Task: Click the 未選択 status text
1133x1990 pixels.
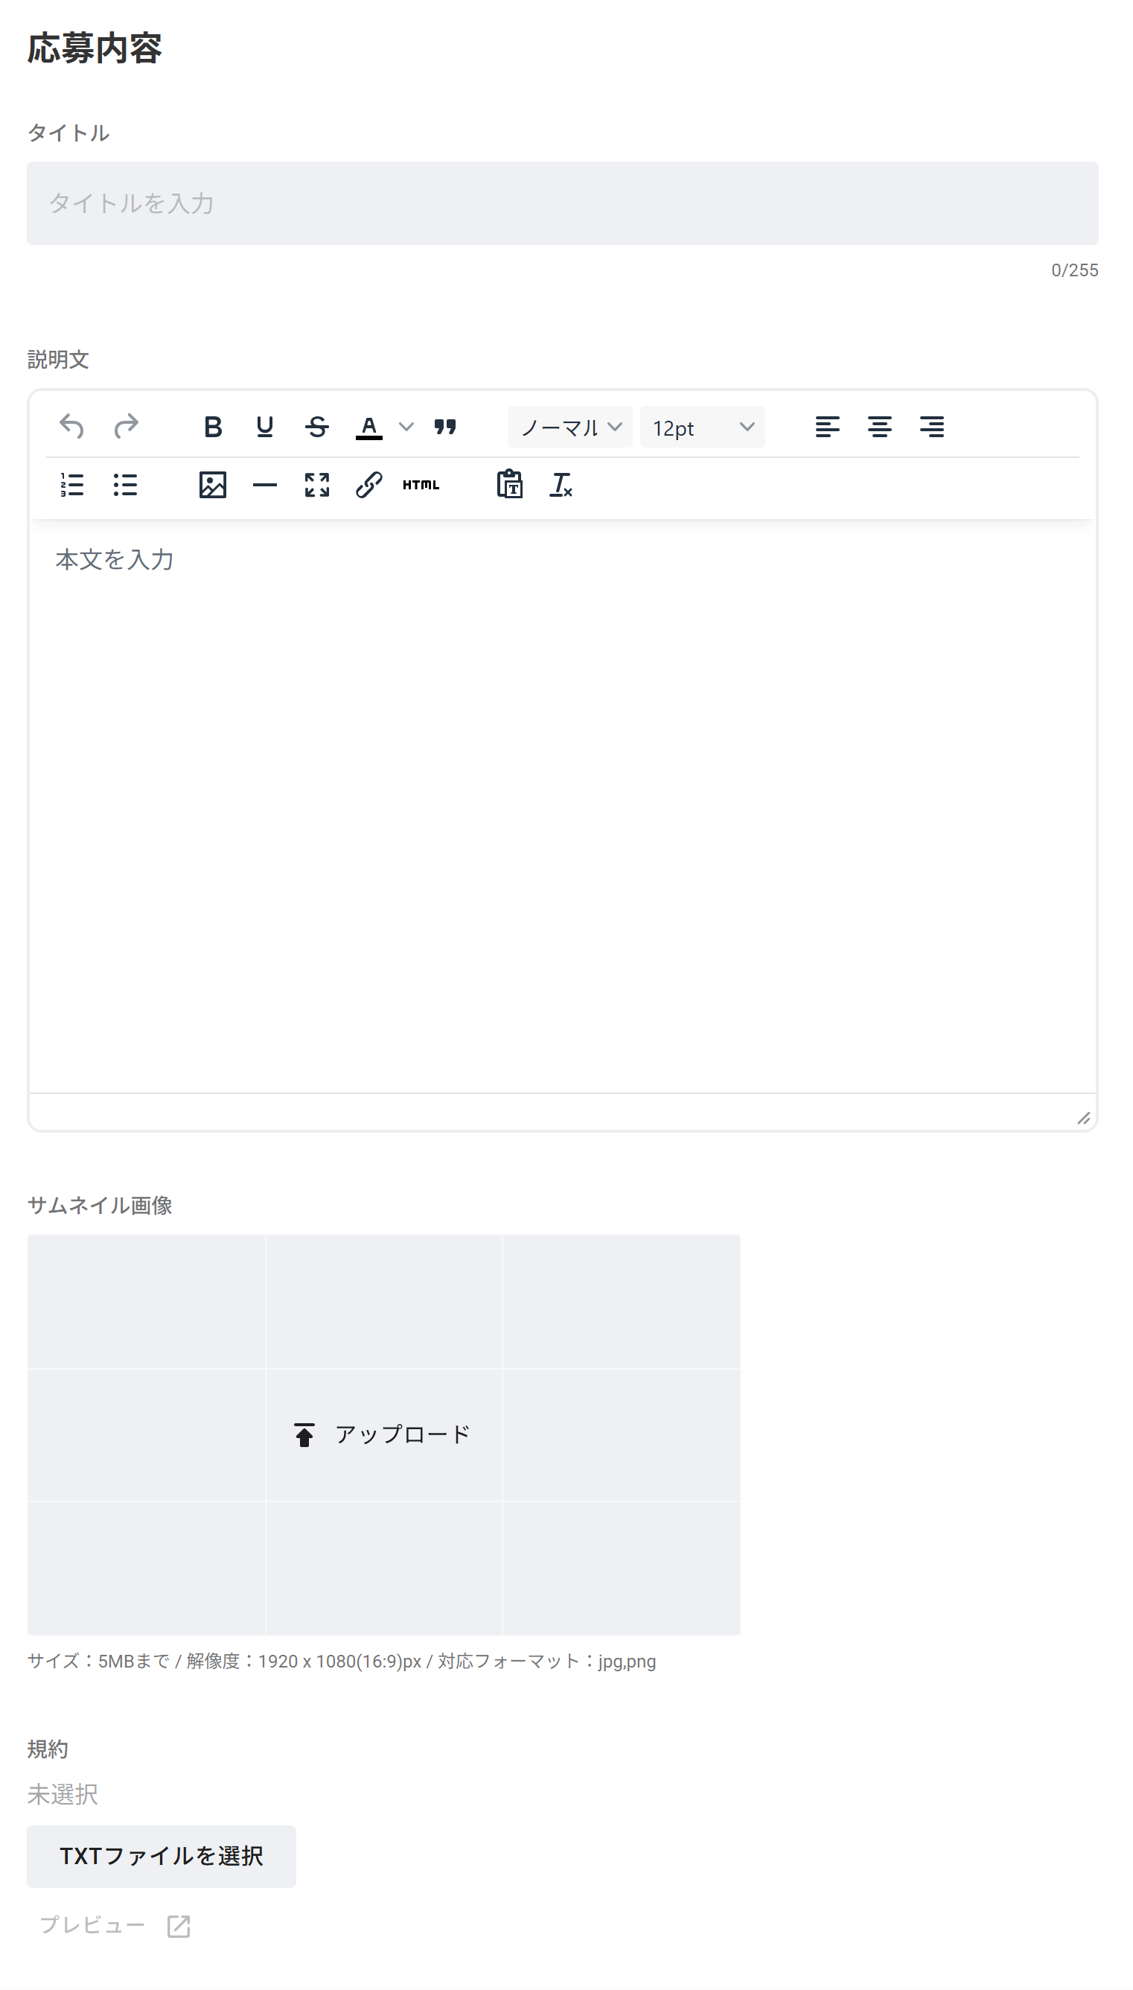Action: [x=63, y=1796]
